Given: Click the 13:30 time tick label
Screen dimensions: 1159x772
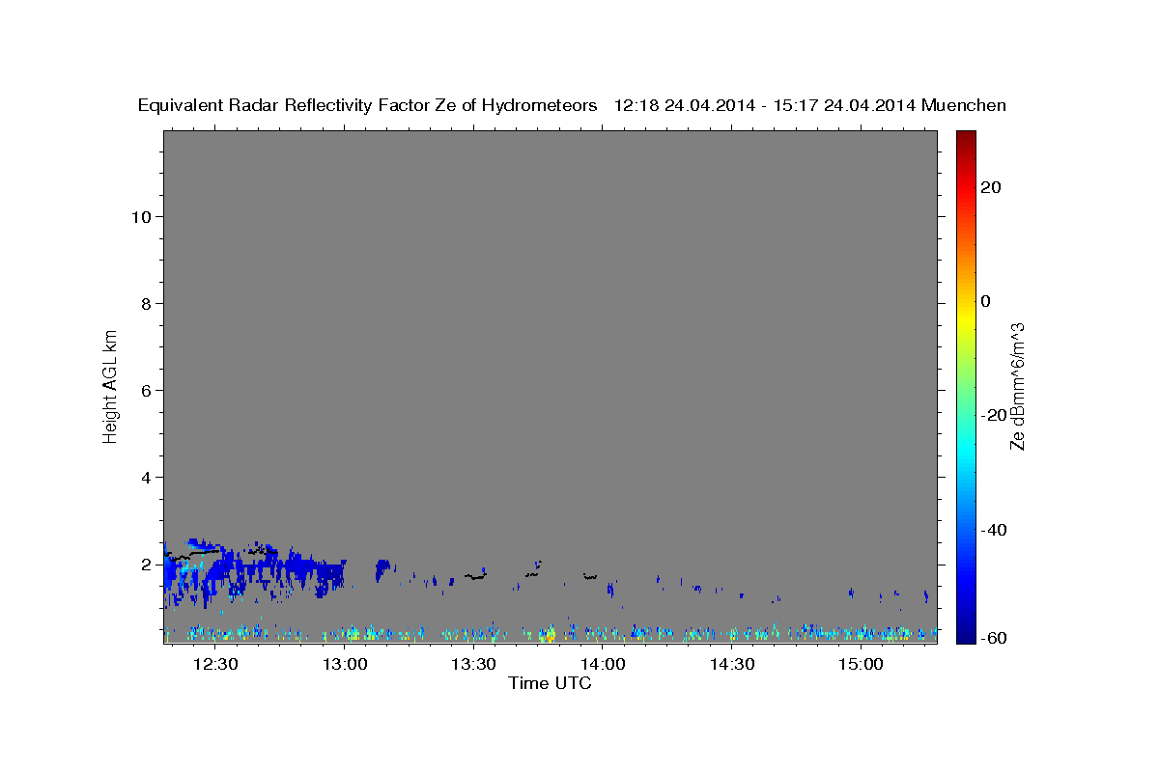Looking at the screenshot, I should click(474, 664).
